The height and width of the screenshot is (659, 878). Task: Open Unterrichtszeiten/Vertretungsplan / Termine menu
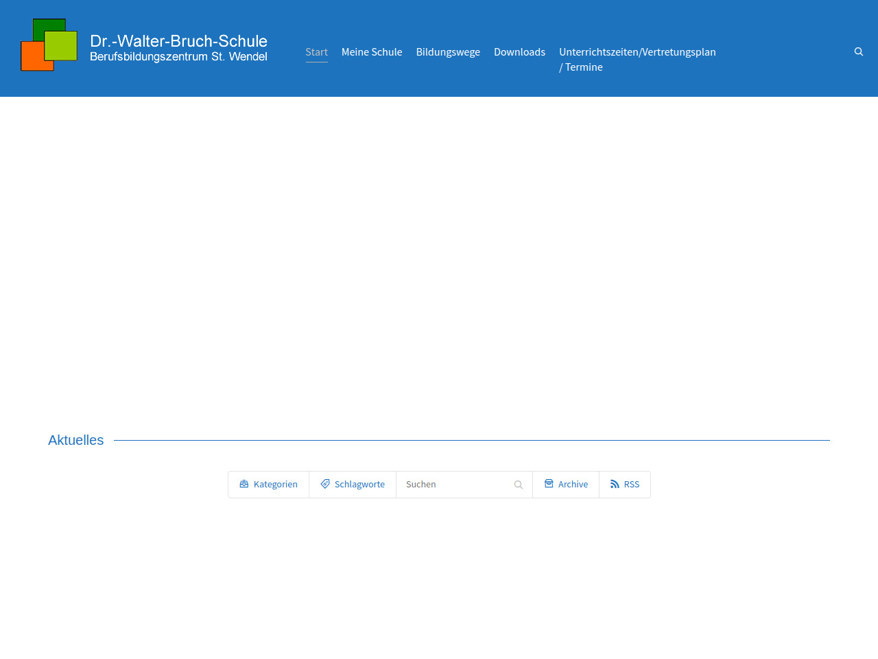click(x=637, y=59)
